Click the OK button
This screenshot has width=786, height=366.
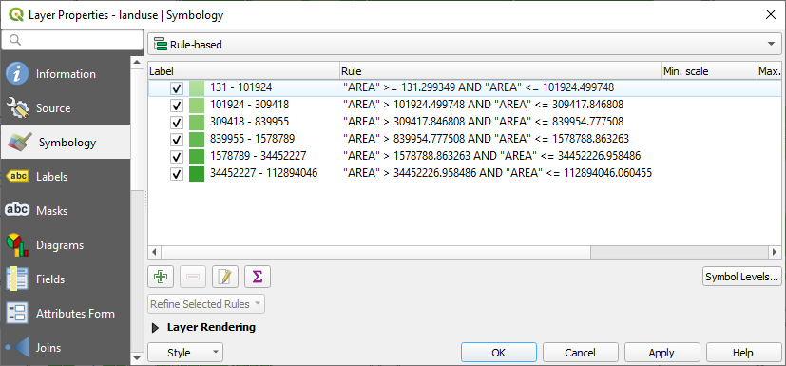[x=499, y=353]
